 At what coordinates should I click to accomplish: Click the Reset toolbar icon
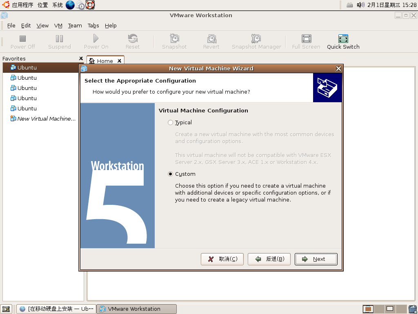[133, 38]
